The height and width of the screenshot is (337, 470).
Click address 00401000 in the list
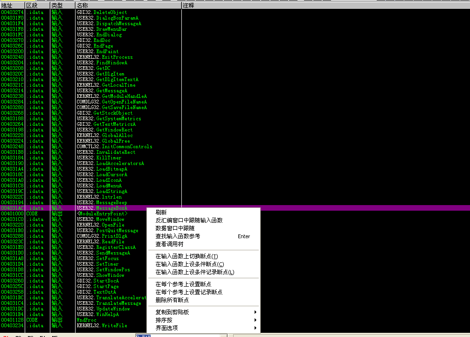(12, 213)
